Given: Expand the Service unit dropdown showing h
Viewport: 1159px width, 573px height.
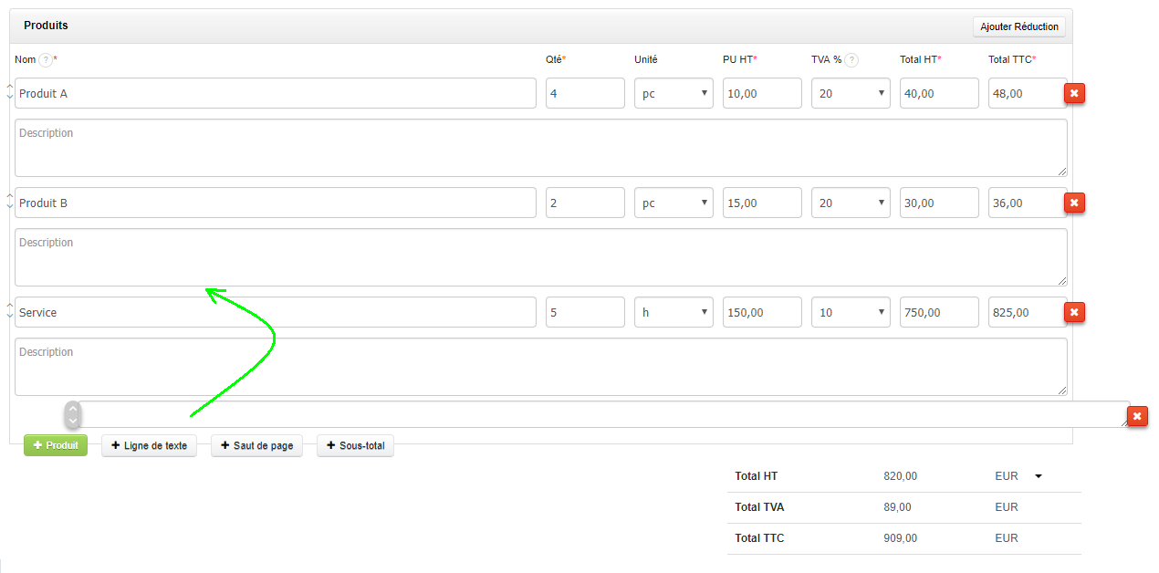Looking at the screenshot, I should [x=673, y=312].
